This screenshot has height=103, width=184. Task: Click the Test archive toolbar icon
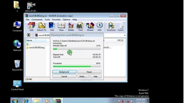pyautogui.click(x=52, y=27)
